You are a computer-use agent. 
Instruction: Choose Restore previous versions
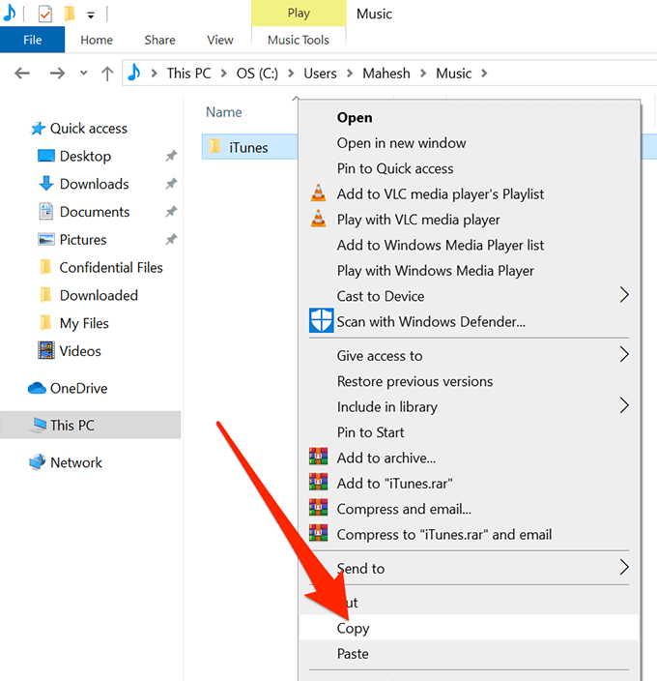coord(470,381)
